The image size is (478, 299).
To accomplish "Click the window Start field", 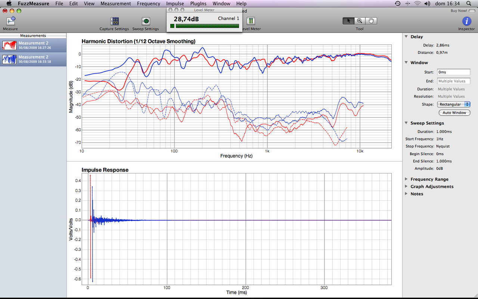I will click(x=454, y=72).
